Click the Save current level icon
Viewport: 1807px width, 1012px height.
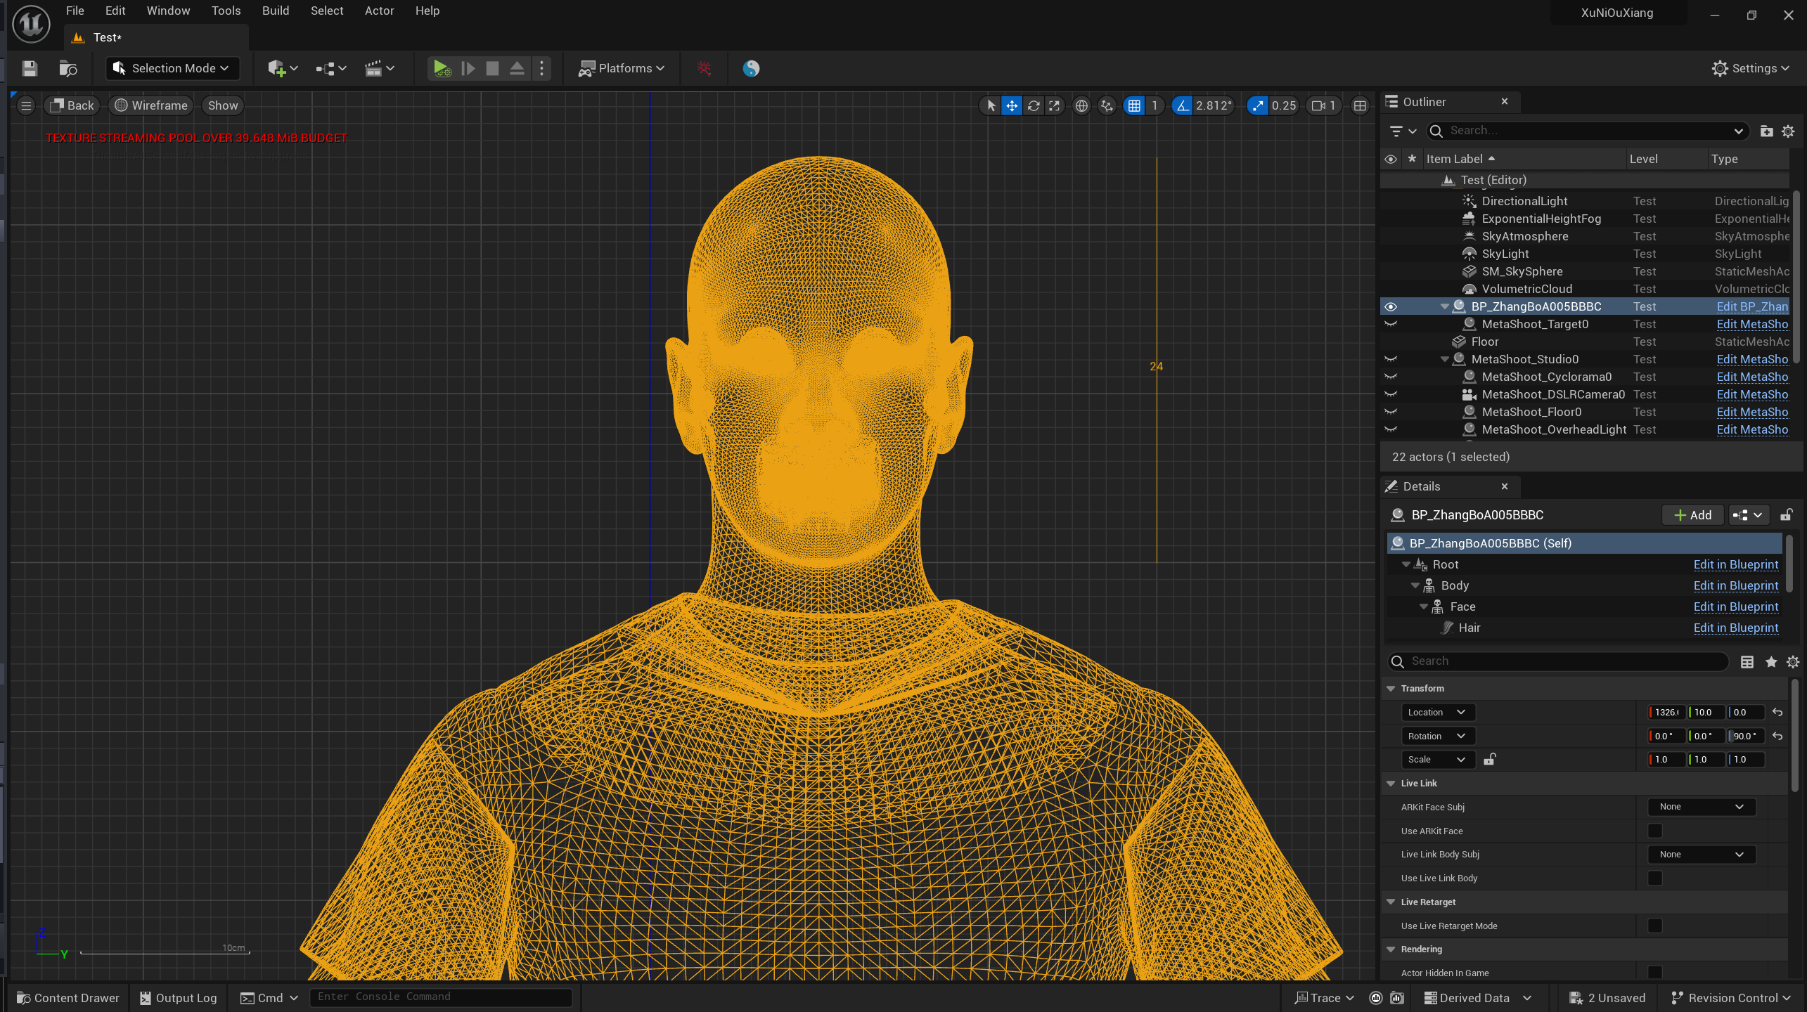pyautogui.click(x=30, y=68)
